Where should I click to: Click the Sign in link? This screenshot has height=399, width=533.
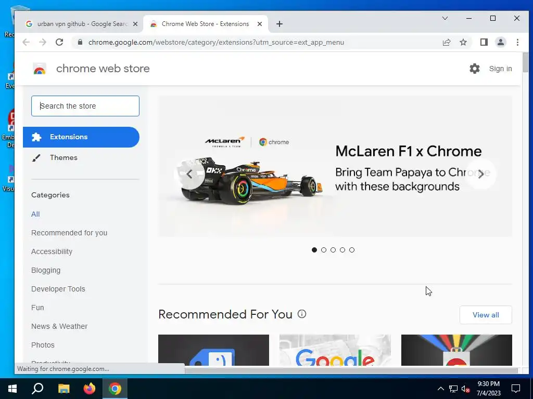coord(500,69)
